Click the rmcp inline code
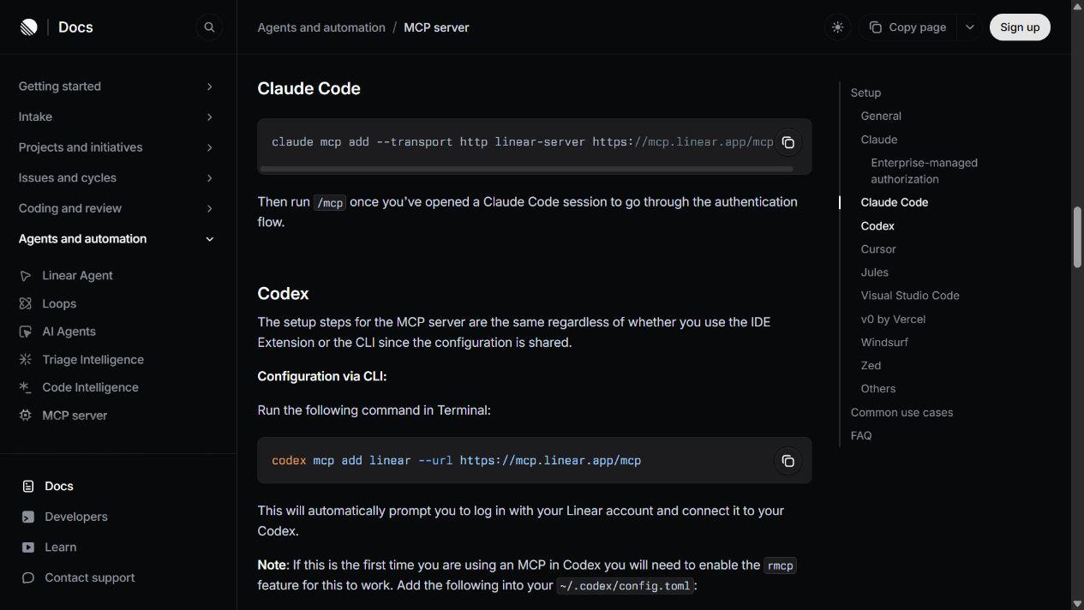The width and height of the screenshot is (1084, 610). pos(780,565)
